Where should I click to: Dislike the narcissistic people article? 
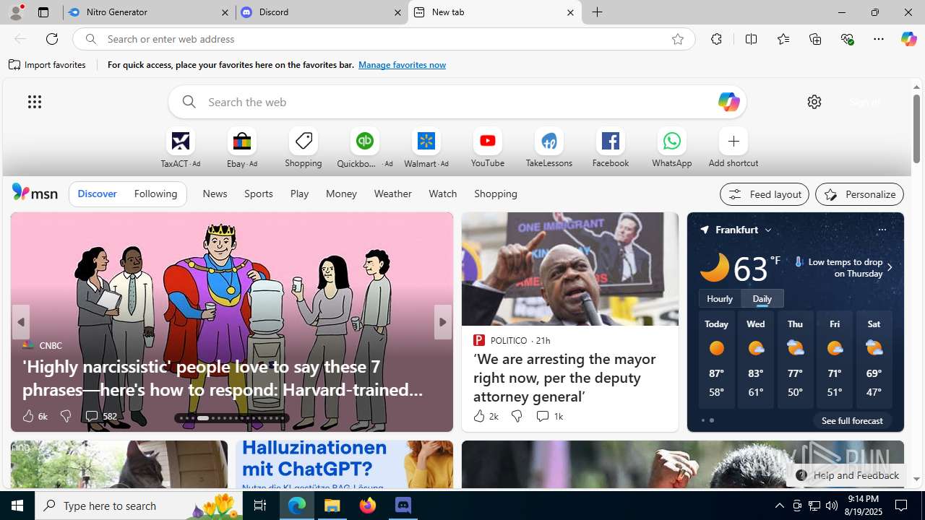(x=65, y=416)
